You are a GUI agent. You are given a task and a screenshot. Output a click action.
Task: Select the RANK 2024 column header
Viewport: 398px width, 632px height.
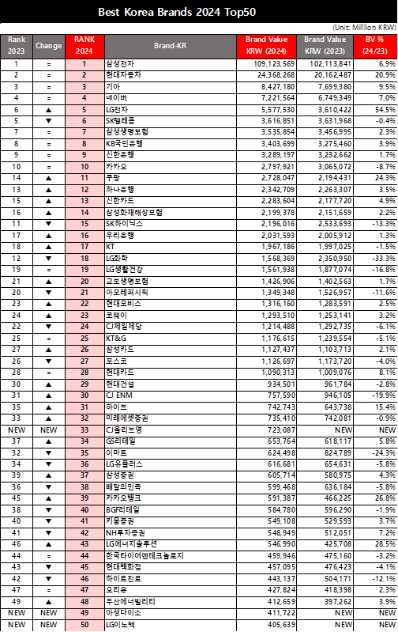[84, 47]
